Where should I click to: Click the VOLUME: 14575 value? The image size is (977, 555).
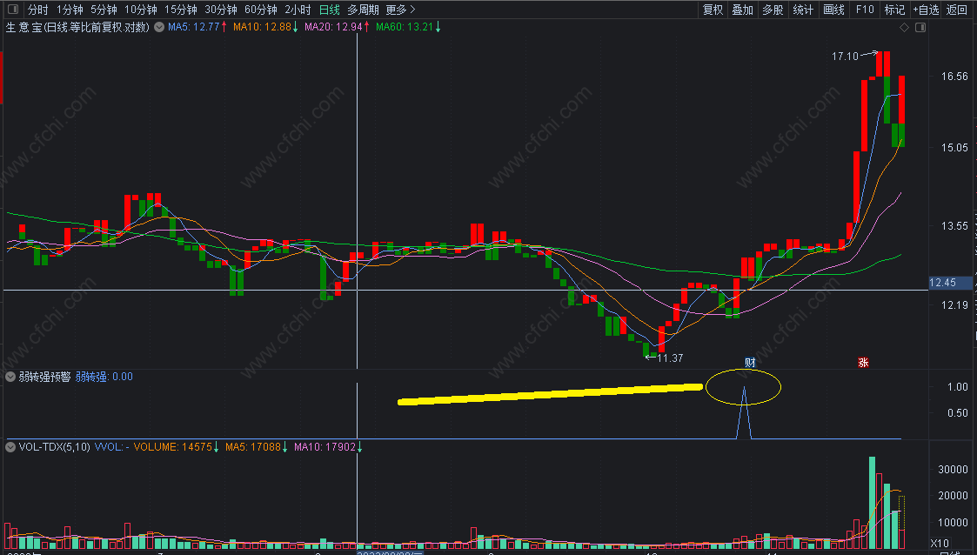click(172, 446)
